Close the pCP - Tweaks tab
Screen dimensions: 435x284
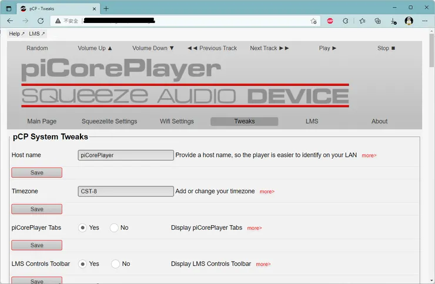pos(94,9)
